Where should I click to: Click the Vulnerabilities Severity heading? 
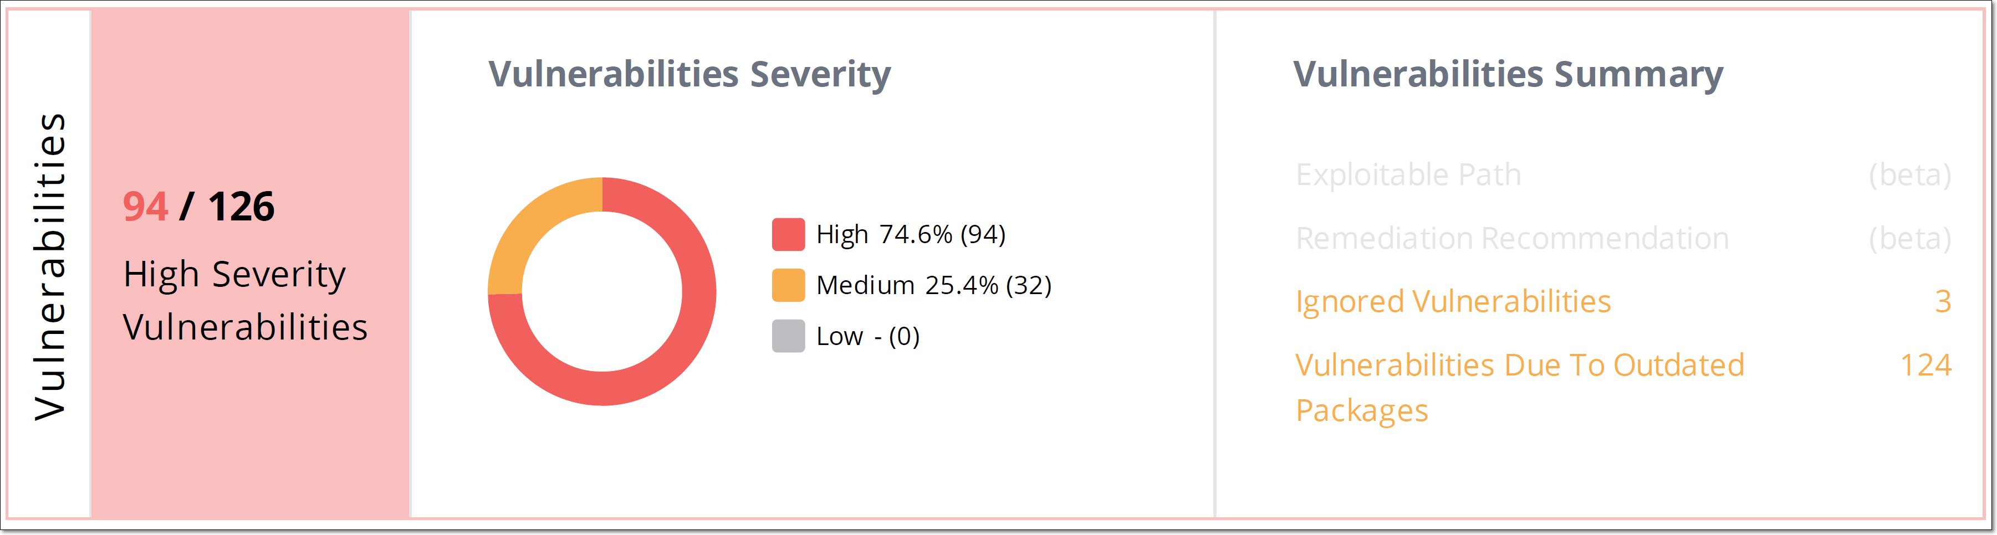click(x=688, y=75)
